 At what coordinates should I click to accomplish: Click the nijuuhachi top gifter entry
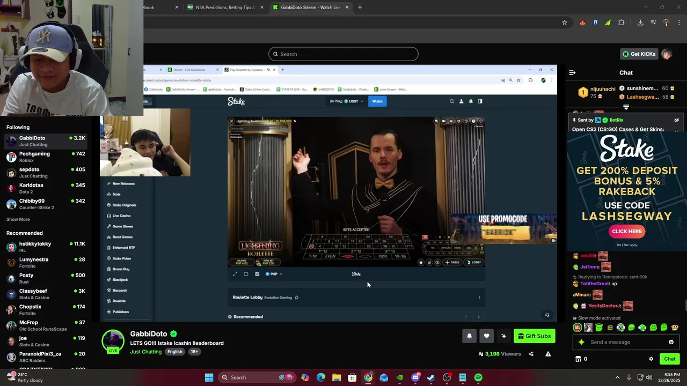[x=596, y=92]
